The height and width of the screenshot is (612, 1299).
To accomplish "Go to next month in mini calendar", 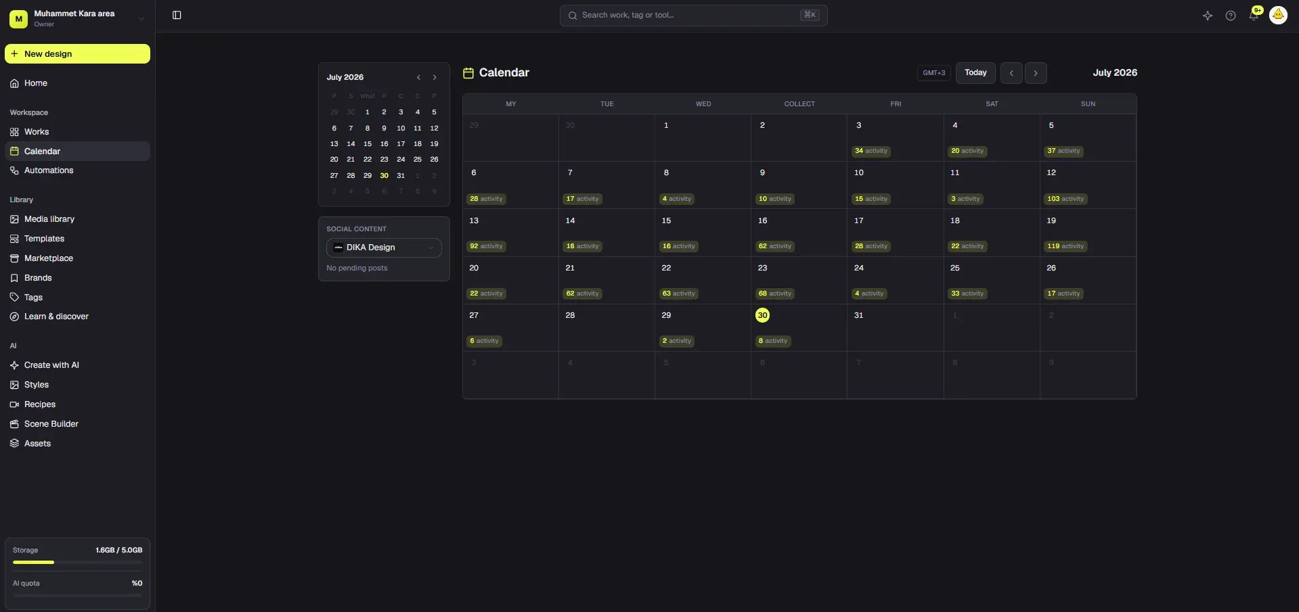I will [435, 77].
